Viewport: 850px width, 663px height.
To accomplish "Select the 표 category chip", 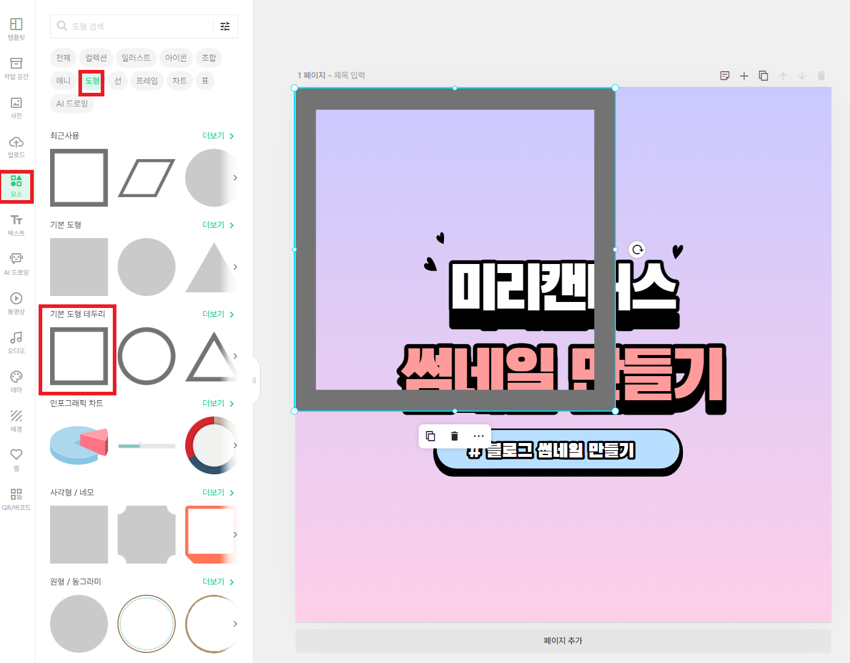I will 205,81.
